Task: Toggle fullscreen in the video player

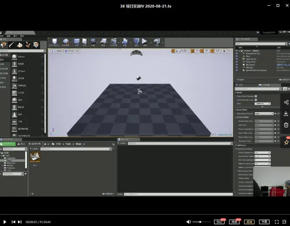Action: pos(277,222)
